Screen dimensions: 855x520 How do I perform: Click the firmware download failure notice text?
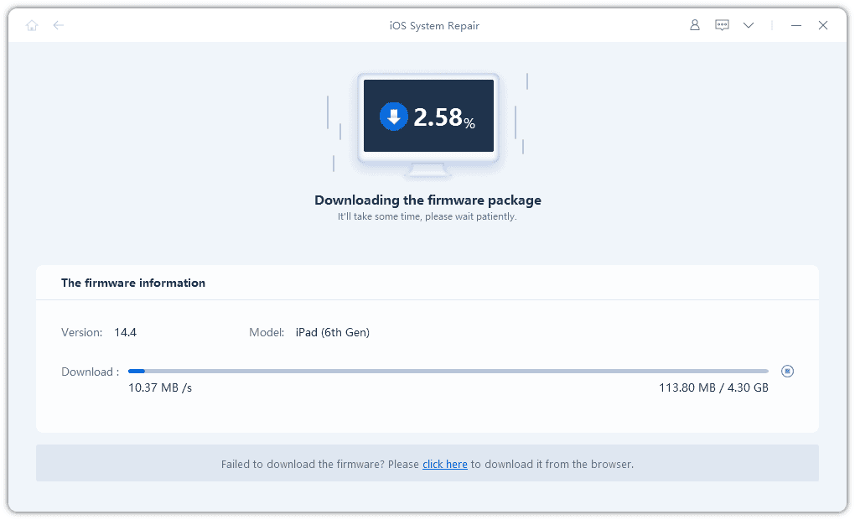(x=427, y=464)
